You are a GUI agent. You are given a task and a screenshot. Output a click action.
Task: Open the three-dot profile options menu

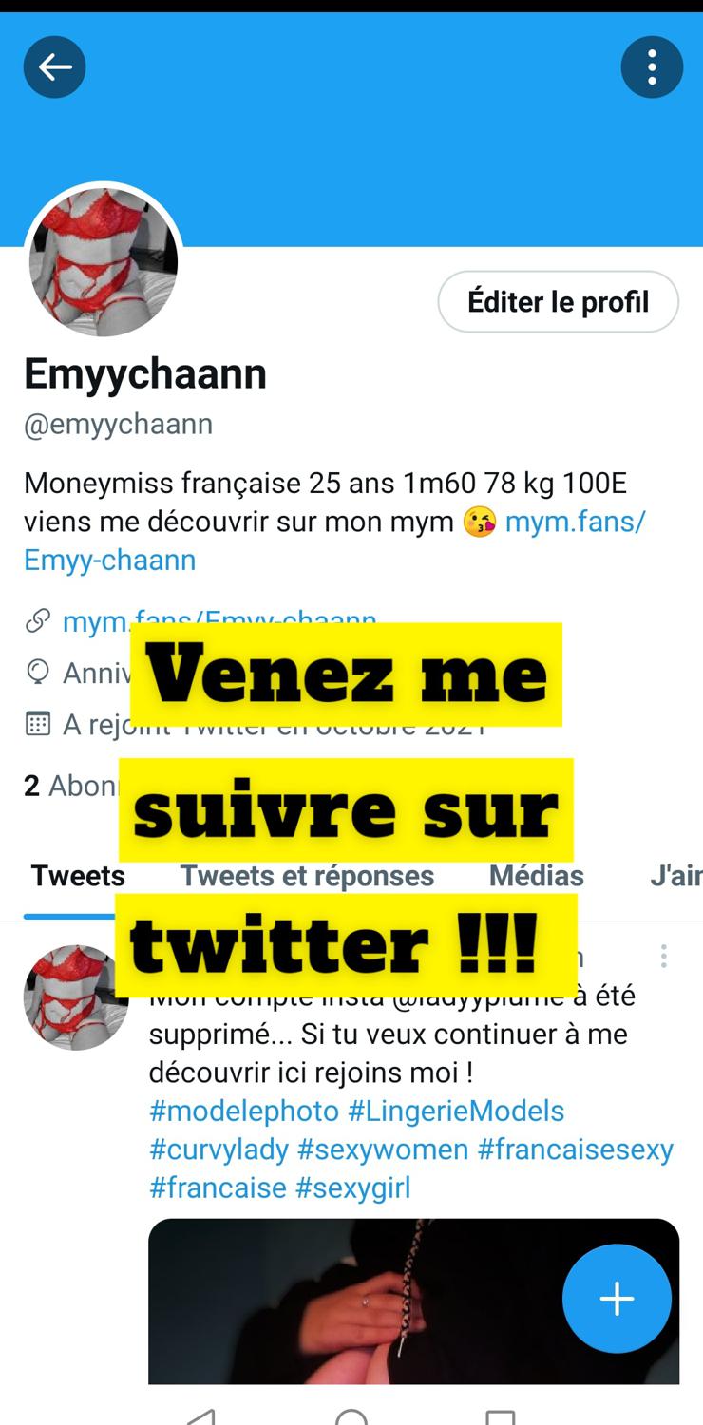click(x=652, y=66)
